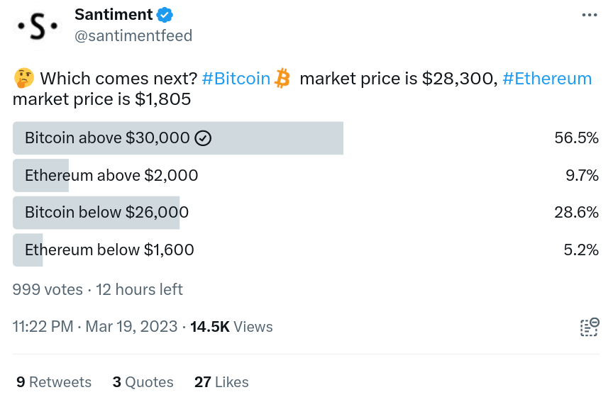Open the #Ethereum hashtag link
The image size is (613, 402).
click(x=547, y=79)
